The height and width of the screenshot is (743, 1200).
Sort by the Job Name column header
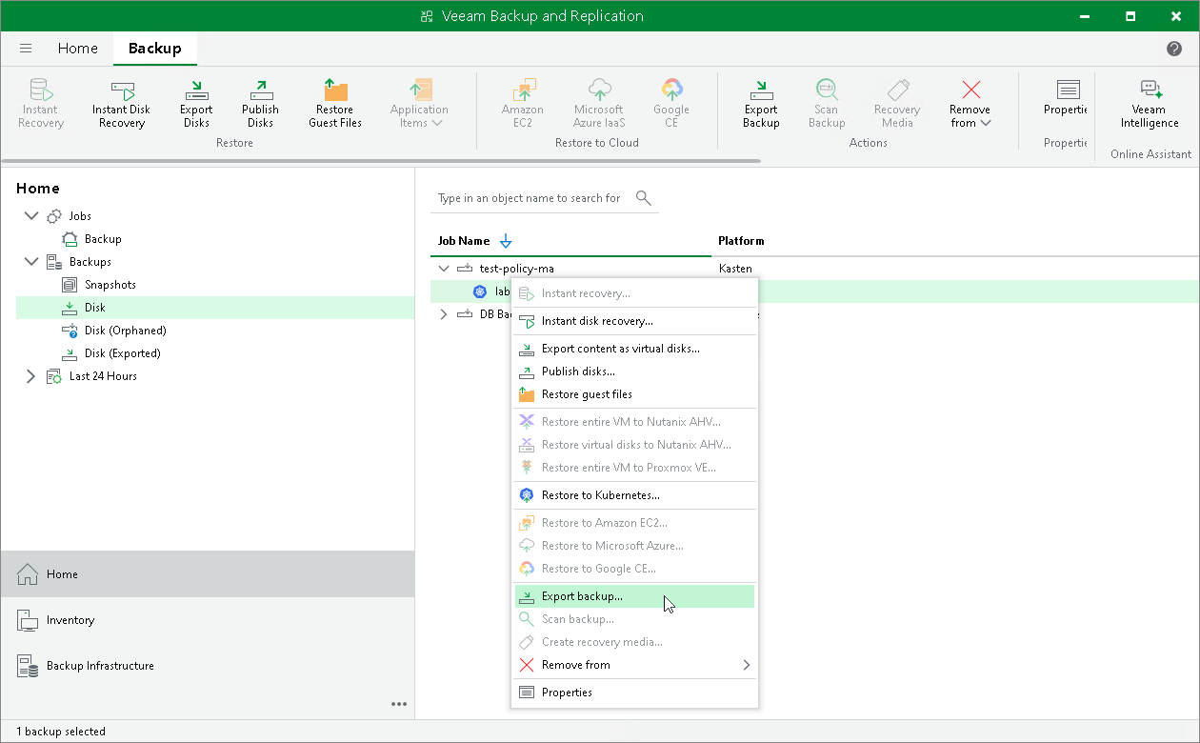pos(463,241)
